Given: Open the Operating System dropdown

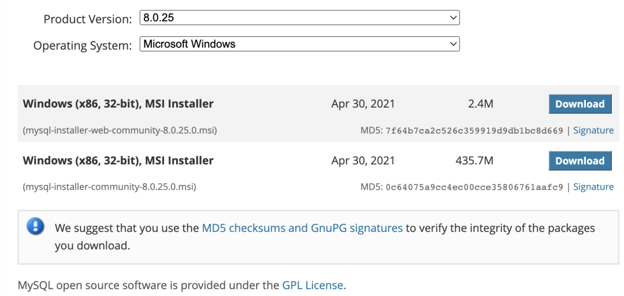Looking at the screenshot, I should coord(299,44).
